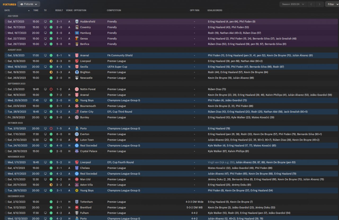The image size is (339, 220).
Task: Open the Exeter City team link
Action: (x=87, y=112)
